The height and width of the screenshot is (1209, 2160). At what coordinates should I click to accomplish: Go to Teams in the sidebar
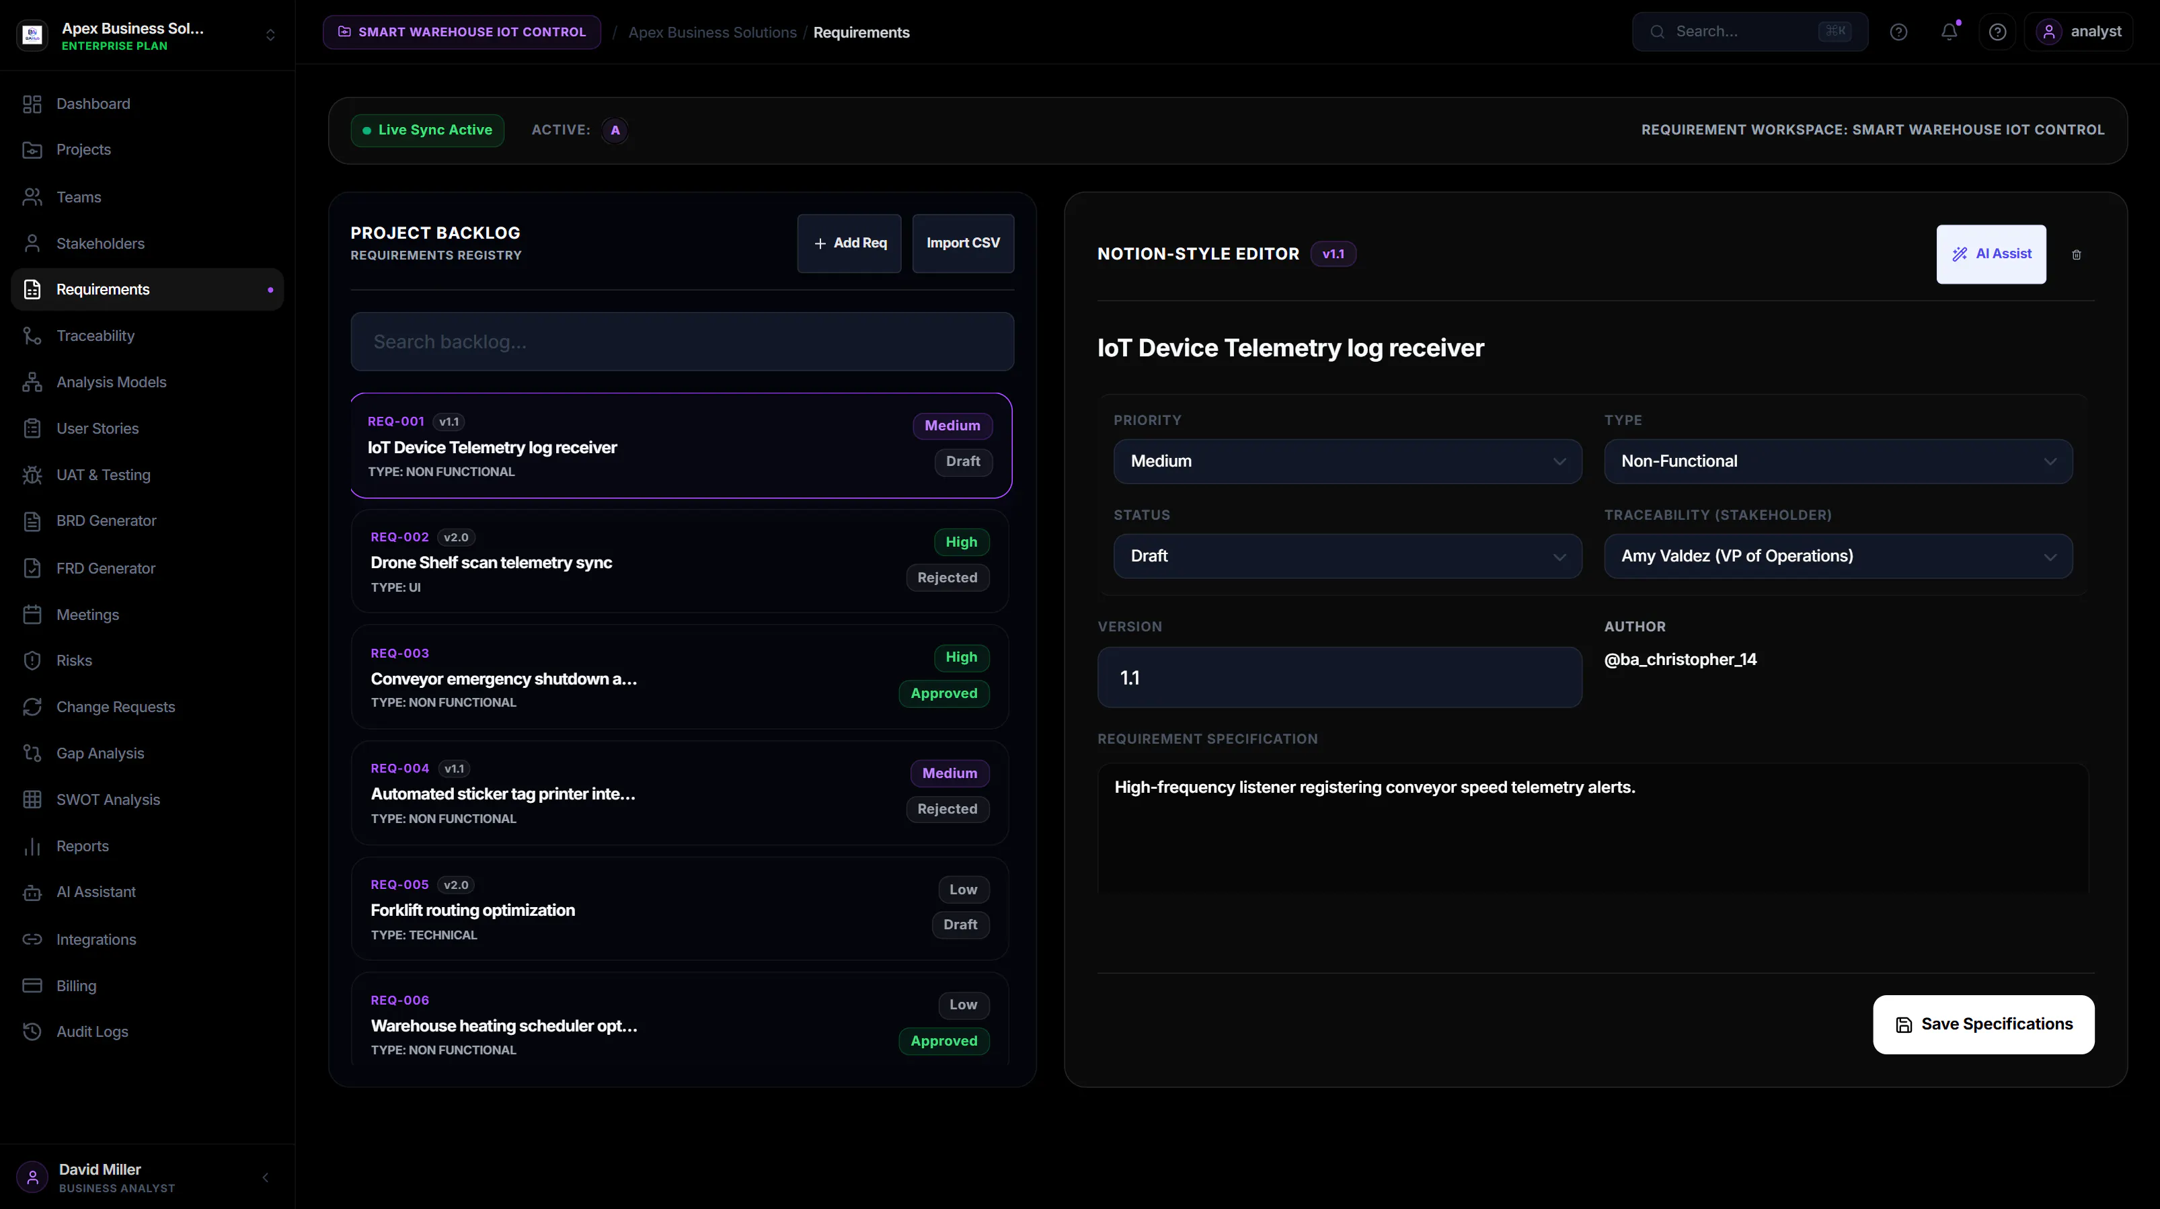[x=147, y=197]
